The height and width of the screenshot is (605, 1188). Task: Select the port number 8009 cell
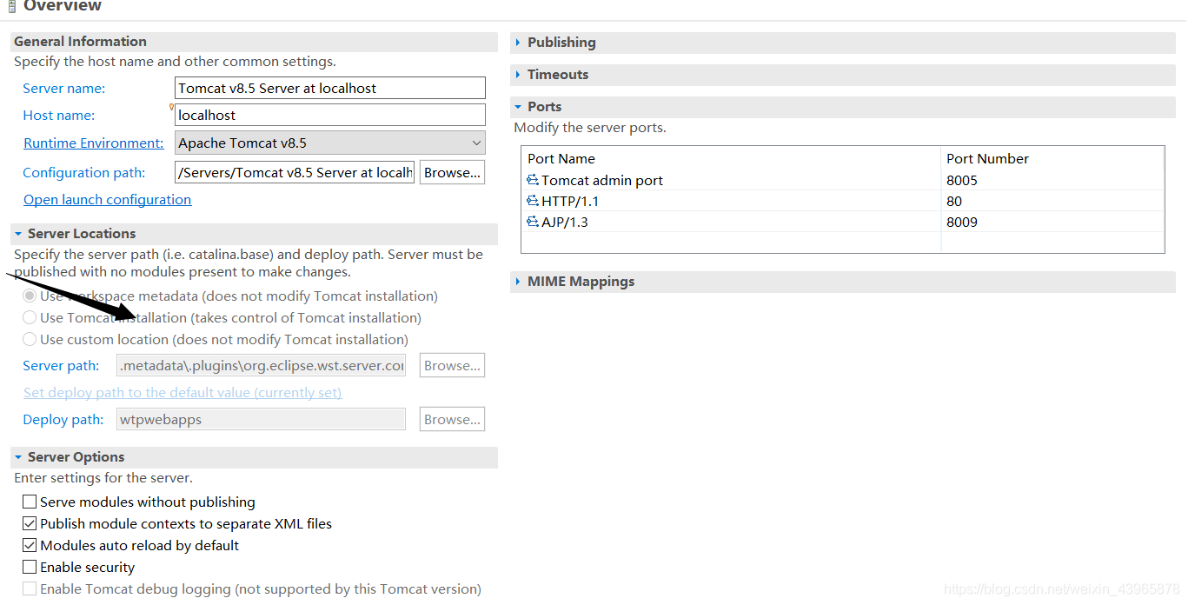pyautogui.click(x=962, y=222)
